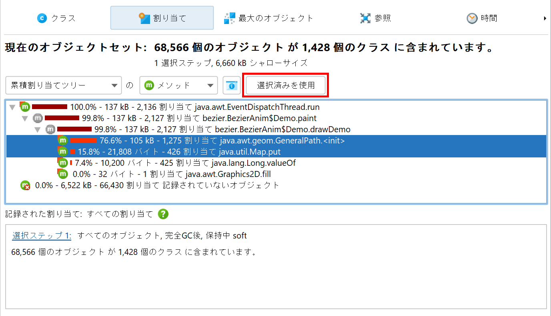Open the 選択ステップ 1 link

coord(42,236)
